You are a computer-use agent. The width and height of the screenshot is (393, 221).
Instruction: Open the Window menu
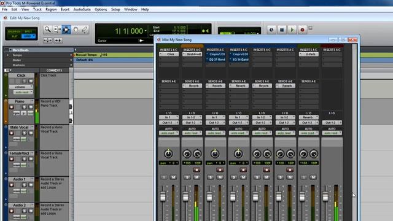131,10
